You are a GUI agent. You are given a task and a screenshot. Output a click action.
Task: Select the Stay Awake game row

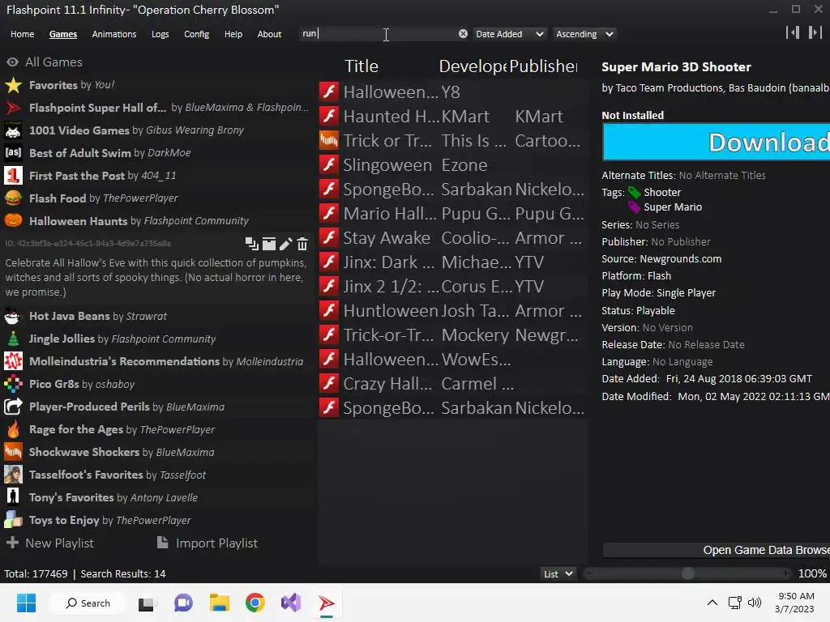click(x=452, y=238)
